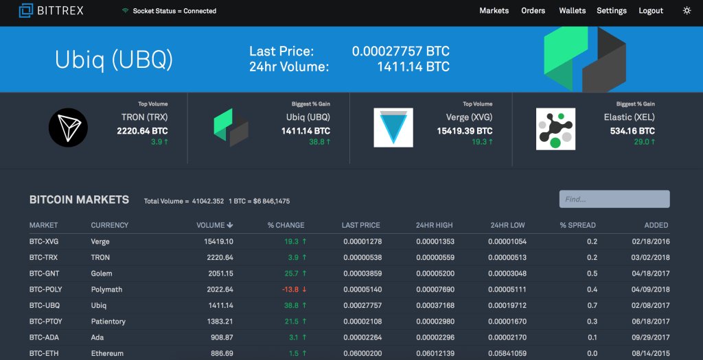
Task: Click the Patientory currency name
Action: click(108, 322)
